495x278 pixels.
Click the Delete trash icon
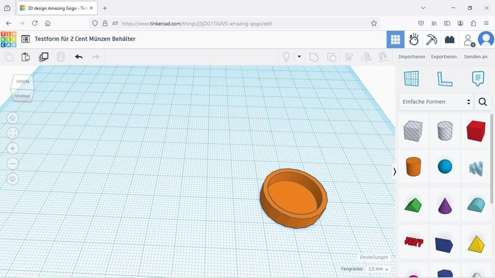tap(61, 57)
